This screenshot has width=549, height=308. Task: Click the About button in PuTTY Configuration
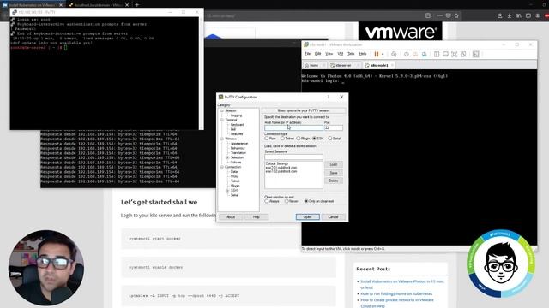pyautogui.click(x=231, y=217)
